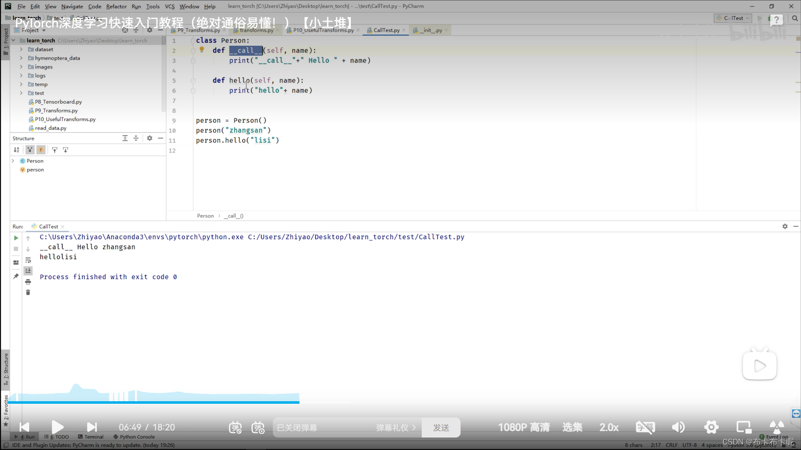801x450 pixels.
Task: Open the Refactor menu
Action: click(116, 6)
